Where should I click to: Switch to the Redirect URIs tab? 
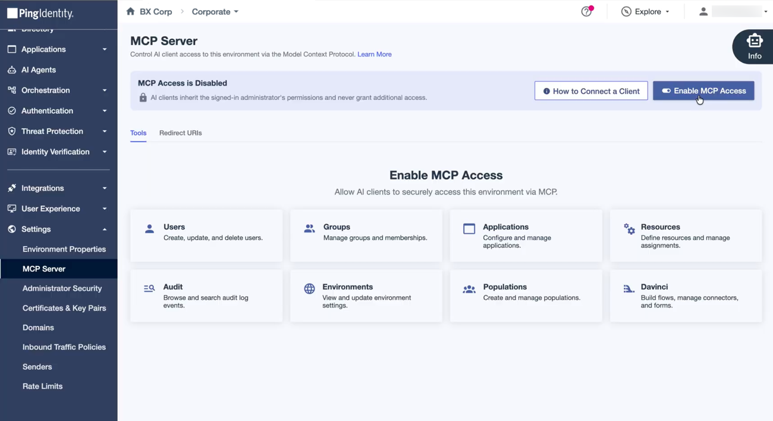coord(181,133)
